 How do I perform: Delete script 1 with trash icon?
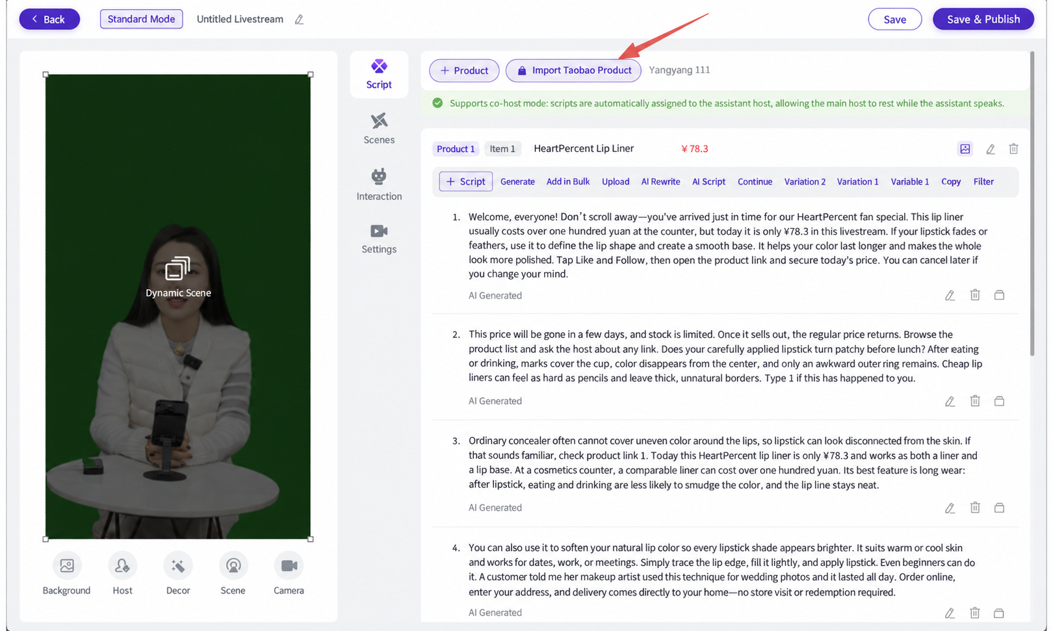[x=975, y=295]
